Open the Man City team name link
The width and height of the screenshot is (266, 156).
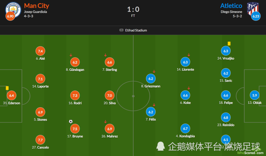coord(36,6)
